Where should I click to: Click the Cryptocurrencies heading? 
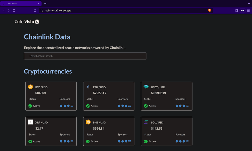(x=48, y=71)
